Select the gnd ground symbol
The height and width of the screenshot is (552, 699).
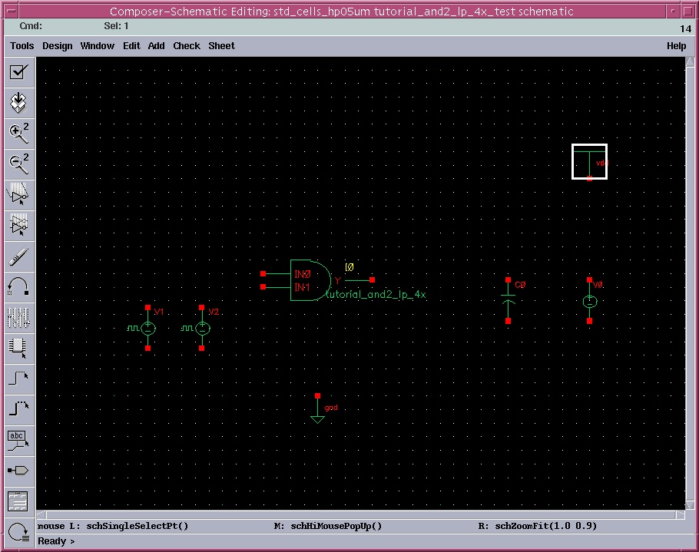(317, 410)
